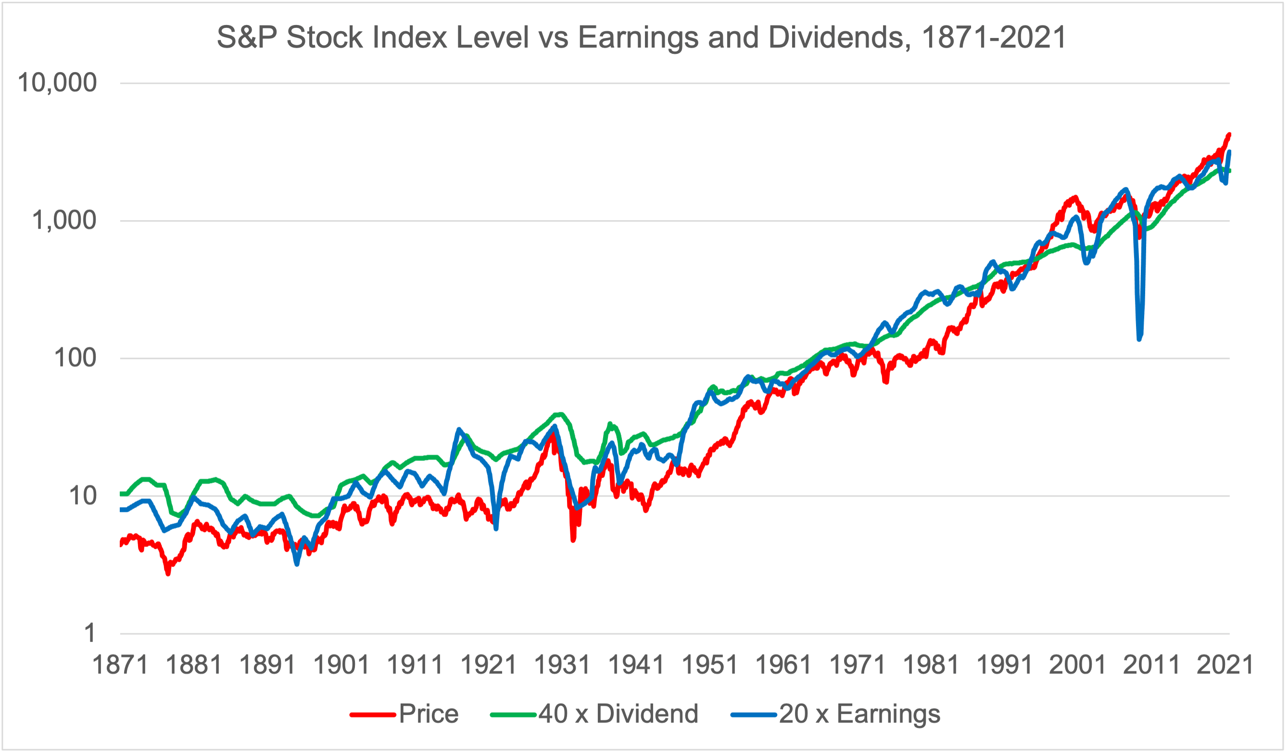Click the 1891 x-axis label
Image resolution: width=1287 pixels, height=753 pixels.
[x=267, y=666]
